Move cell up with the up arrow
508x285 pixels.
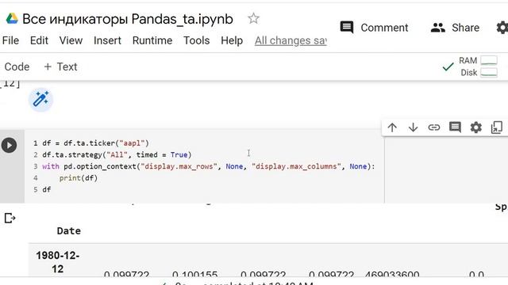[x=392, y=127]
